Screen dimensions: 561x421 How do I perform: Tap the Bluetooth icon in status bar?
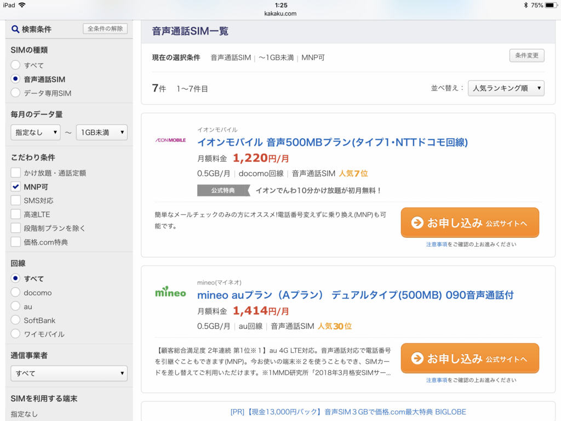click(x=525, y=5)
